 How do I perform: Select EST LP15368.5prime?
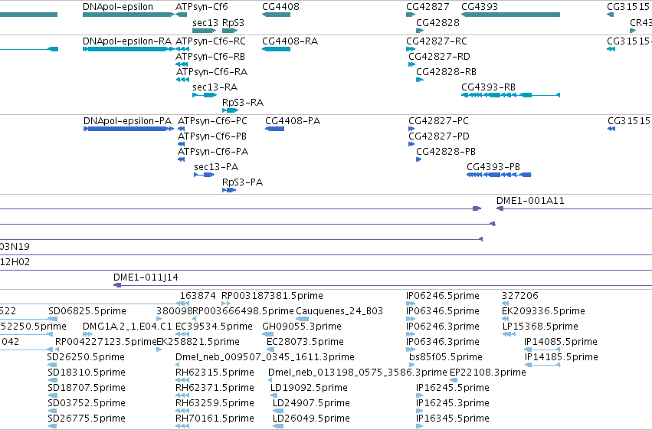[509, 334]
